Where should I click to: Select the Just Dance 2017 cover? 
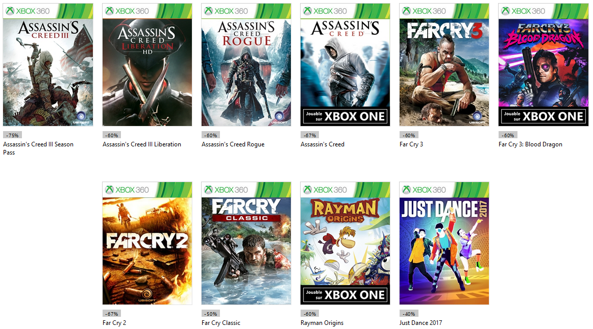444,243
